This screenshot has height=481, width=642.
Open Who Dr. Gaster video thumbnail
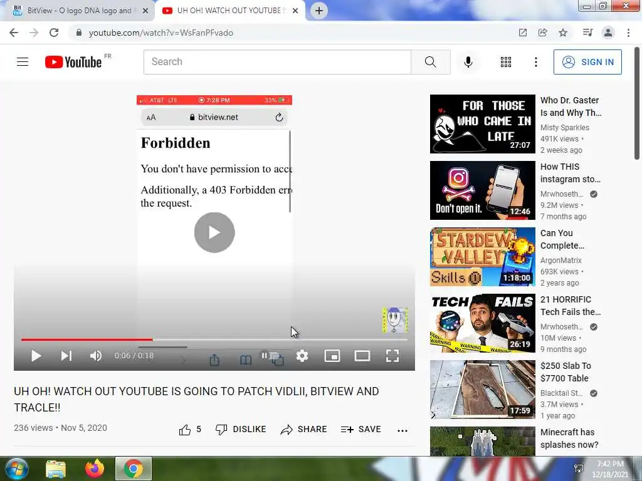(x=482, y=124)
